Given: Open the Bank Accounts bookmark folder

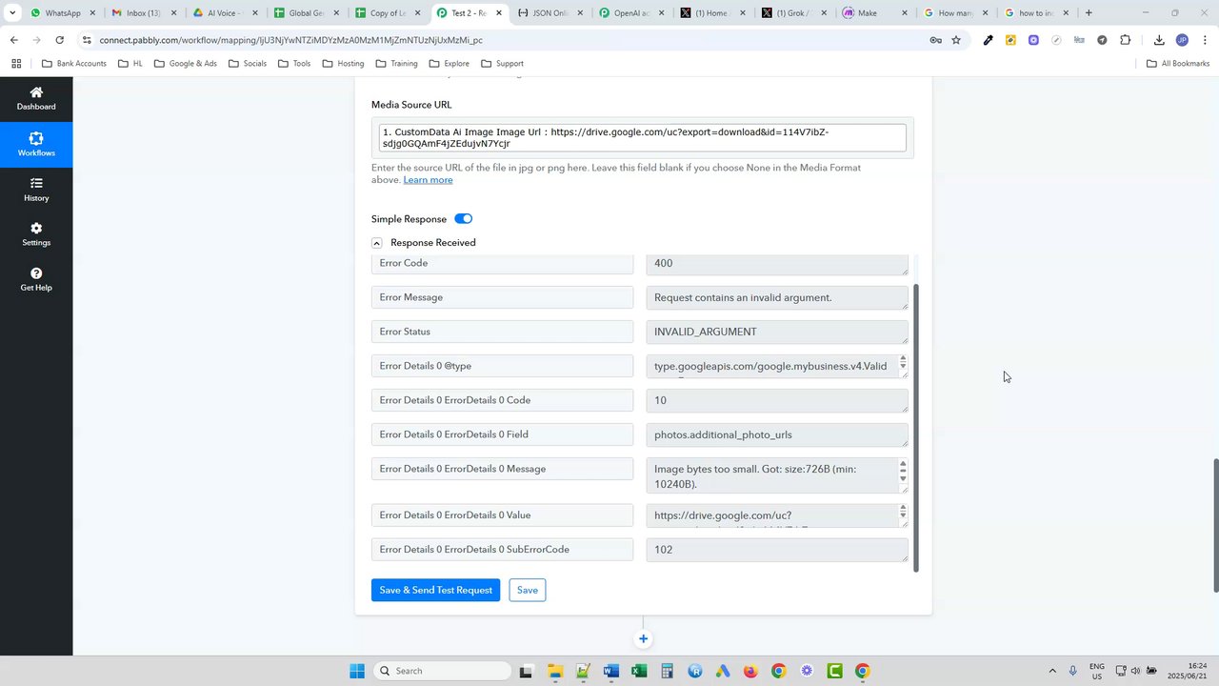Looking at the screenshot, I should pos(73,64).
